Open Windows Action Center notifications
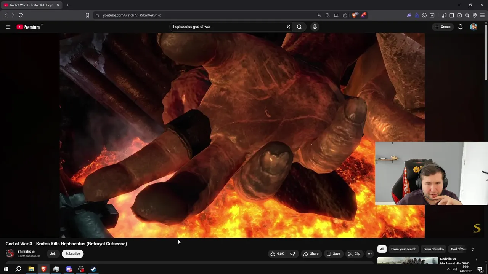Screen dimensions: 488x274 pos(480,269)
